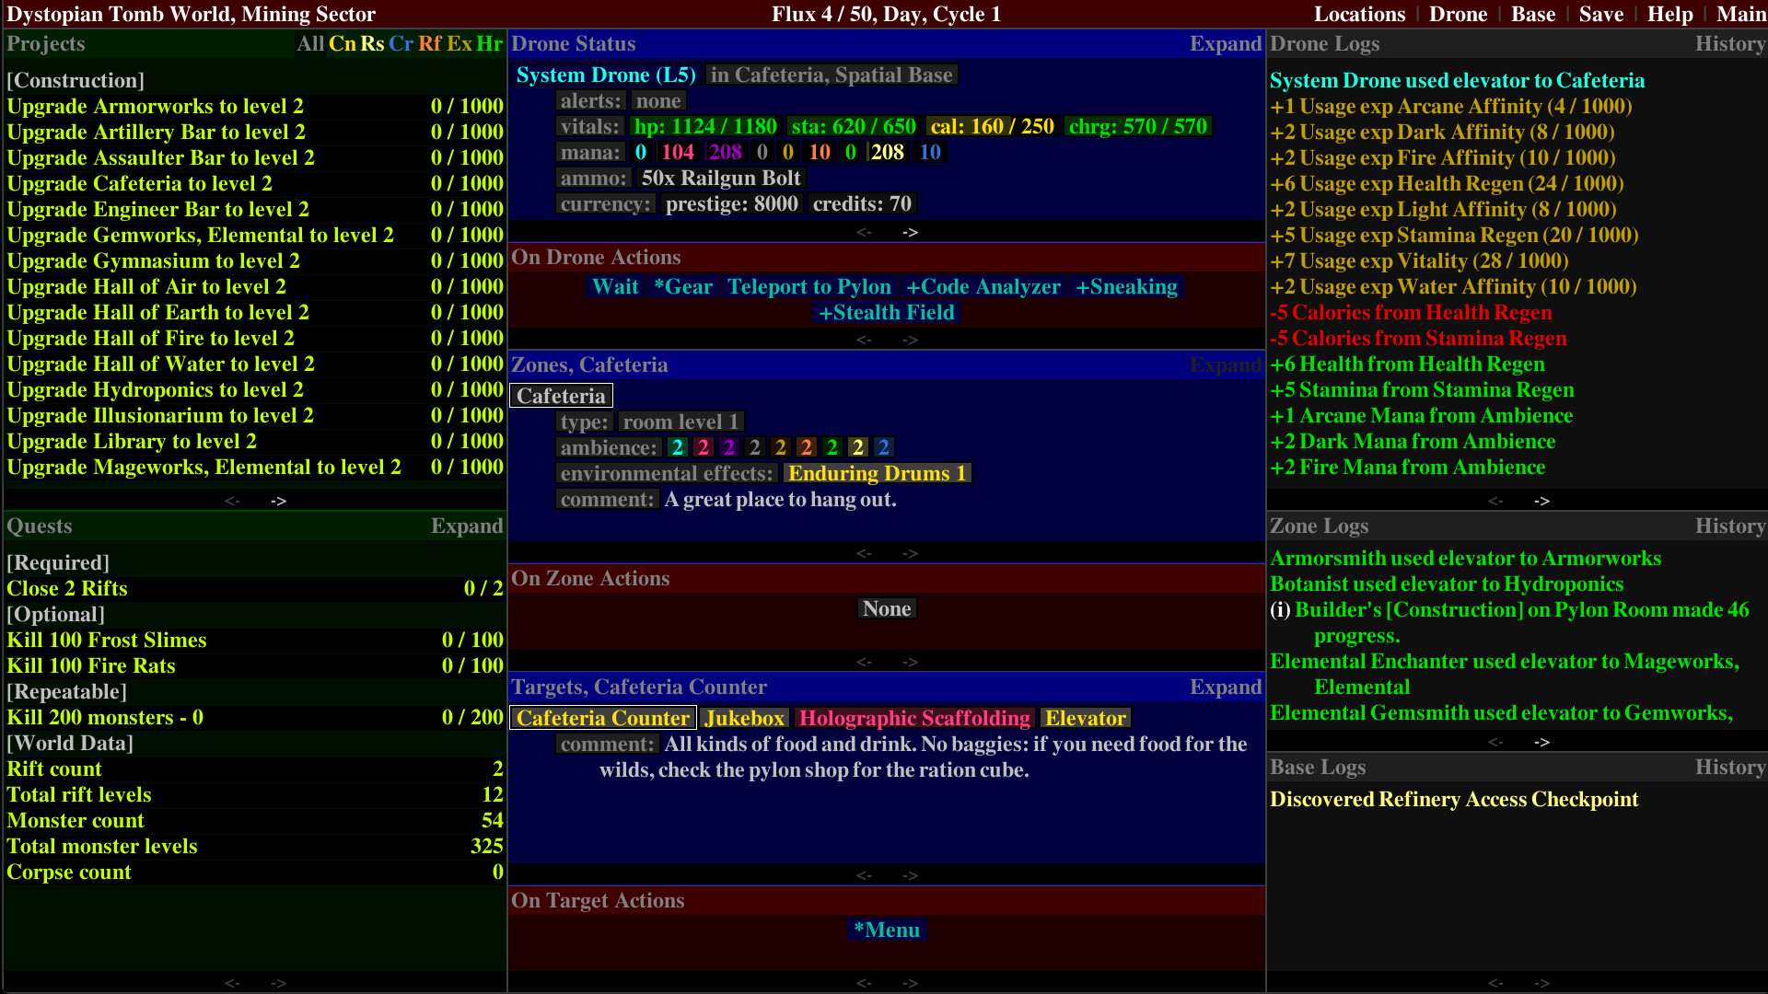Click the left arrow under On Target Actions
Screen dimensions: 1768x994
pos(865,983)
